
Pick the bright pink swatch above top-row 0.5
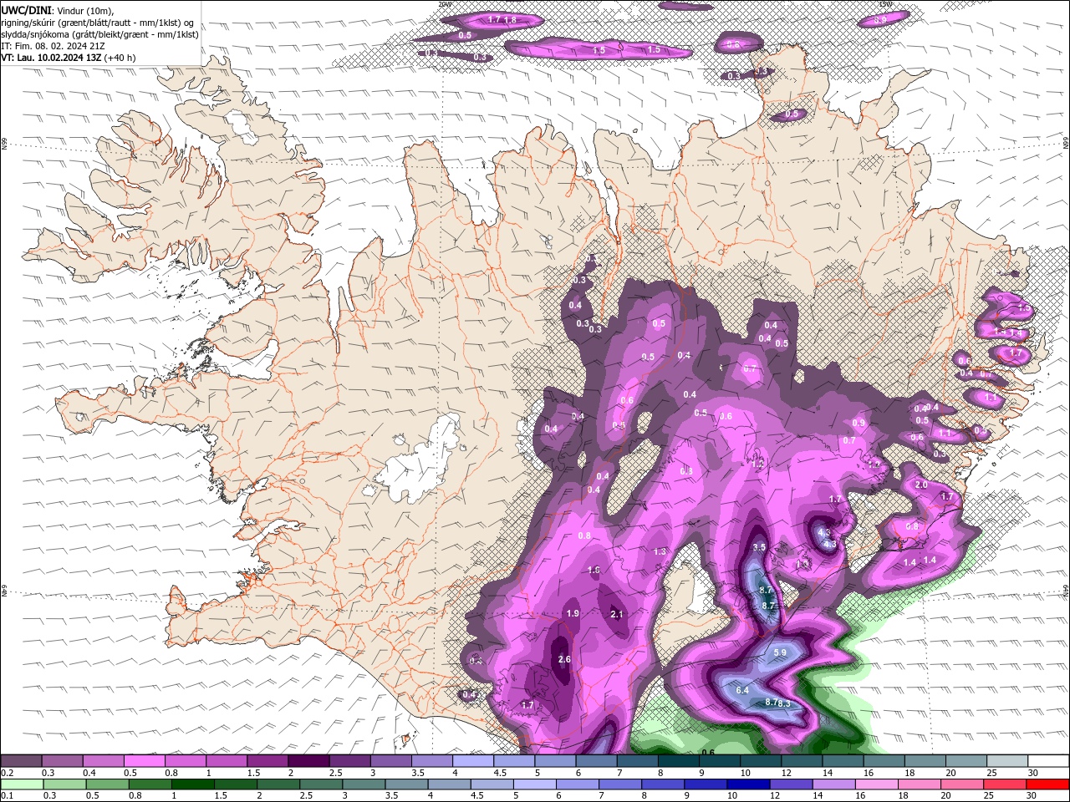click(x=144, y=761)
